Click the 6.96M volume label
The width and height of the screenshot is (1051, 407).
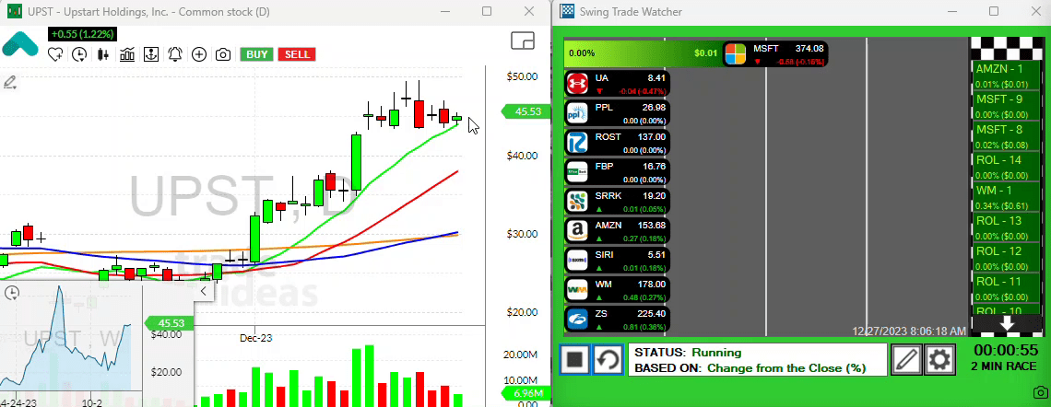[x=525, y=393]
